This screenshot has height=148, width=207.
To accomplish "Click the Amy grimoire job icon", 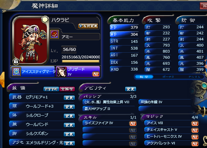I will pyautogui.click(x=54, y=34).
